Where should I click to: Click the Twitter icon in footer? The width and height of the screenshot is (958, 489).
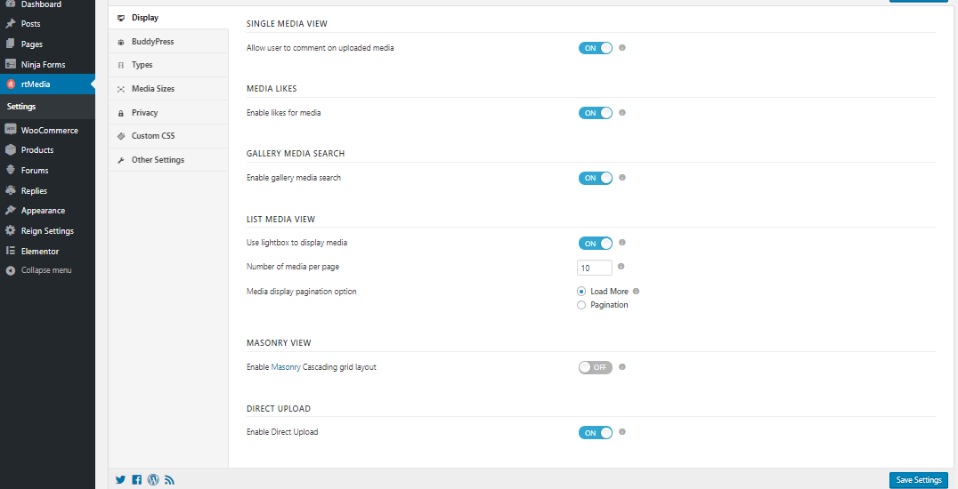click(x=120, y=480)
